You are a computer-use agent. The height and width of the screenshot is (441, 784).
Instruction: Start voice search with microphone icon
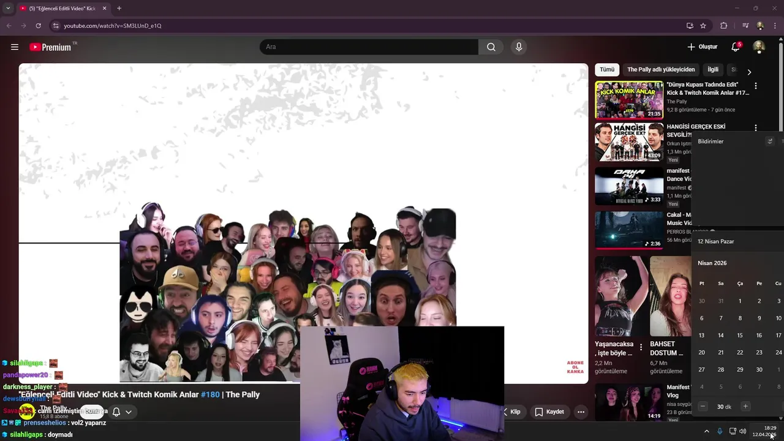519,47
